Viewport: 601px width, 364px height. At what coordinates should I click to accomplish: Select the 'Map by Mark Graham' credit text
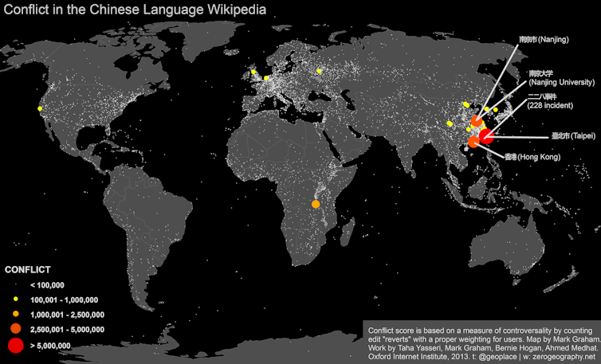[562, 339]
